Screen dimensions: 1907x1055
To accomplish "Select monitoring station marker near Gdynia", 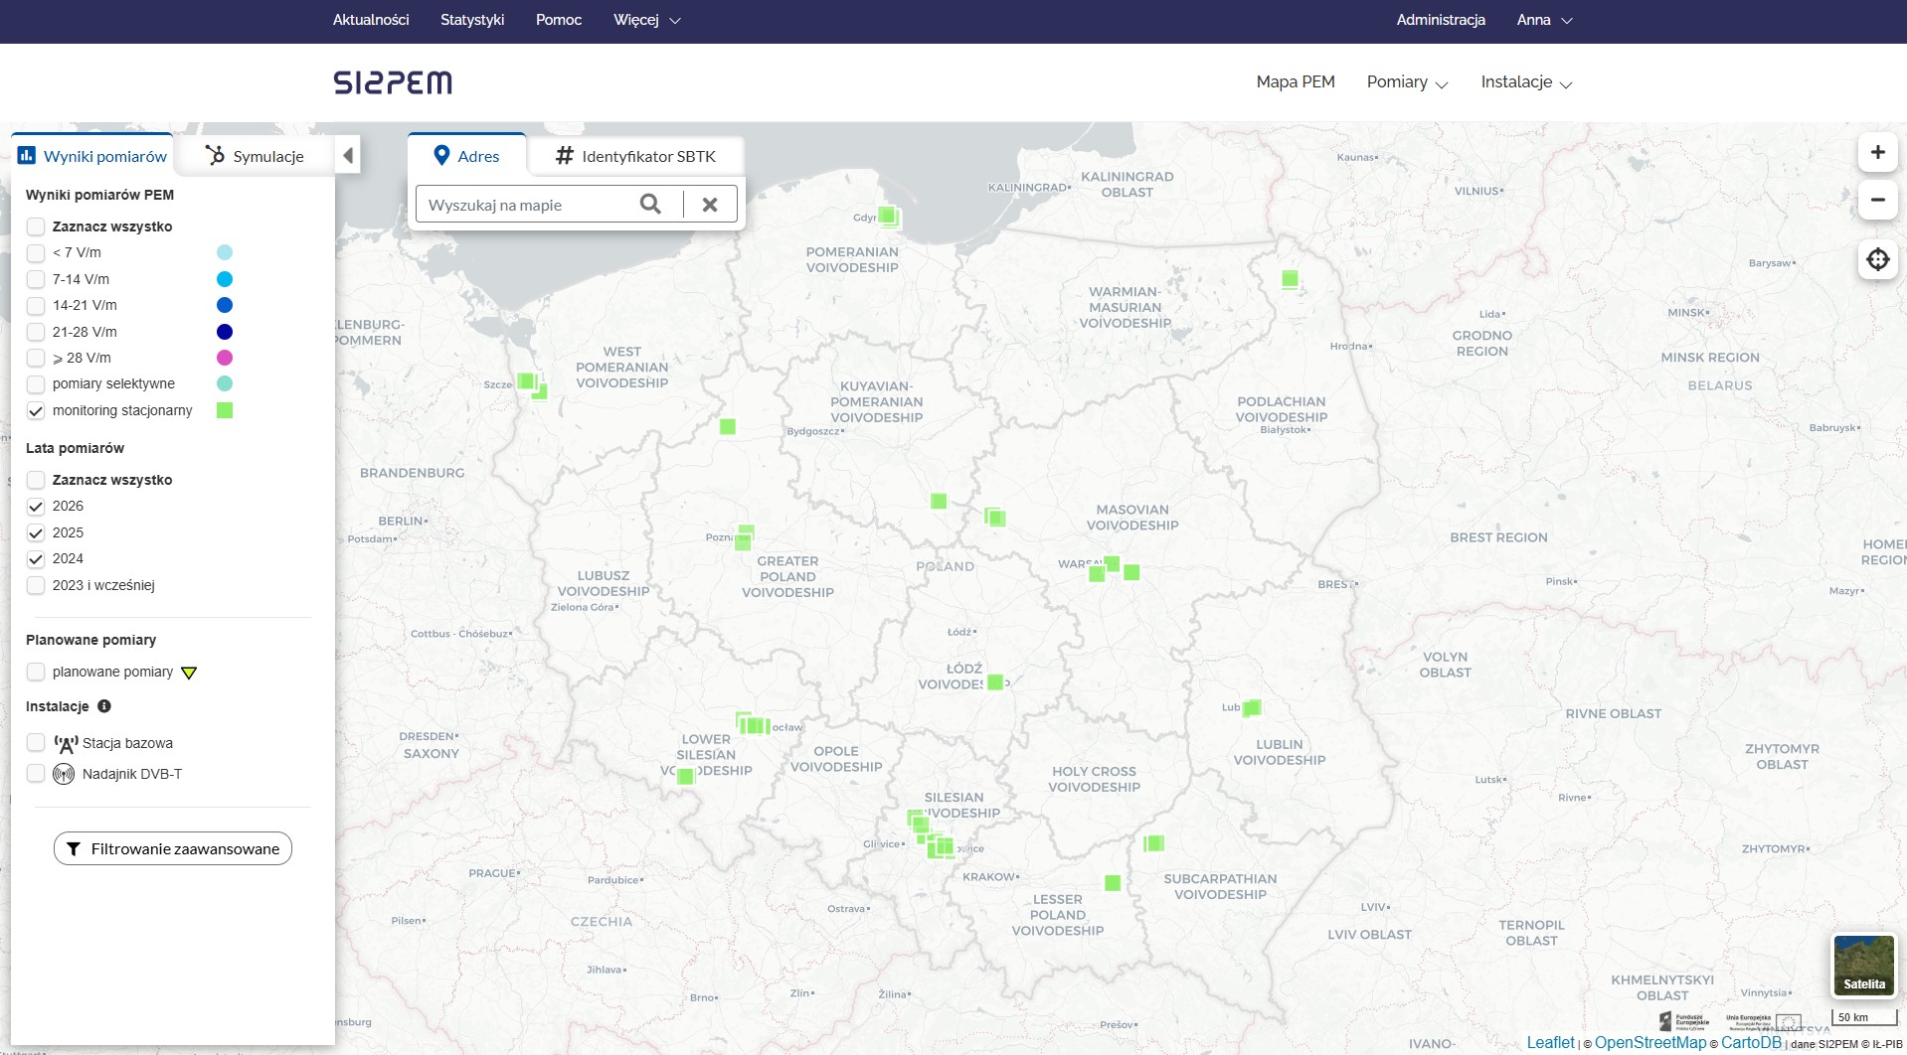I will point(888,216).
